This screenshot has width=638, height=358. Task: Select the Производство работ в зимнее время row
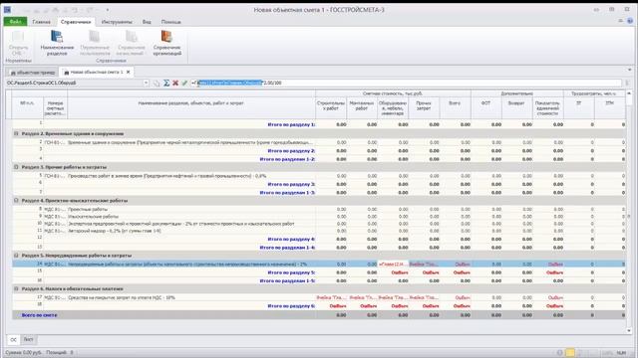[319, 176]
